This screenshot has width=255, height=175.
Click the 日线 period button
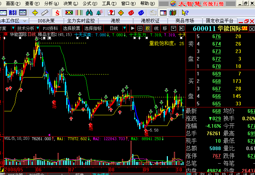pyautogui.click(x=114, y=28)
